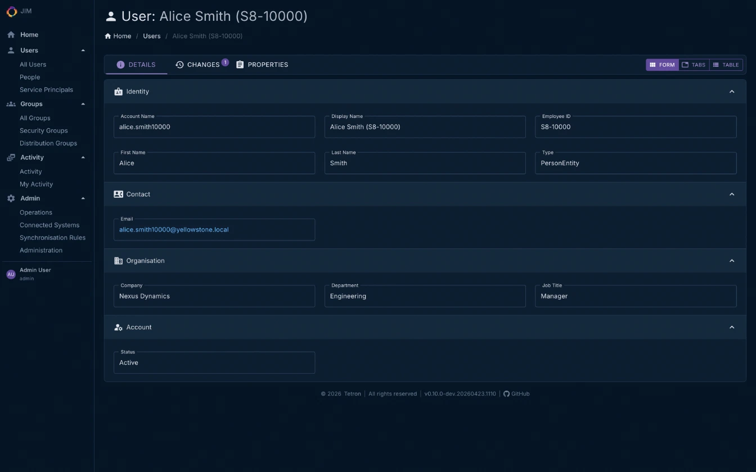756x472 pixels.
Task: Click the Department field showing Engineering
Action: [425, 296]
